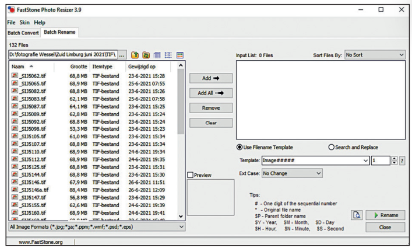Enable the Preview checkbox

[x=191, y=175]
